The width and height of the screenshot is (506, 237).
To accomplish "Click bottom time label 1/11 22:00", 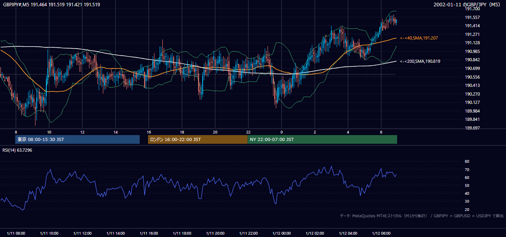I will [x=248, y=233].
